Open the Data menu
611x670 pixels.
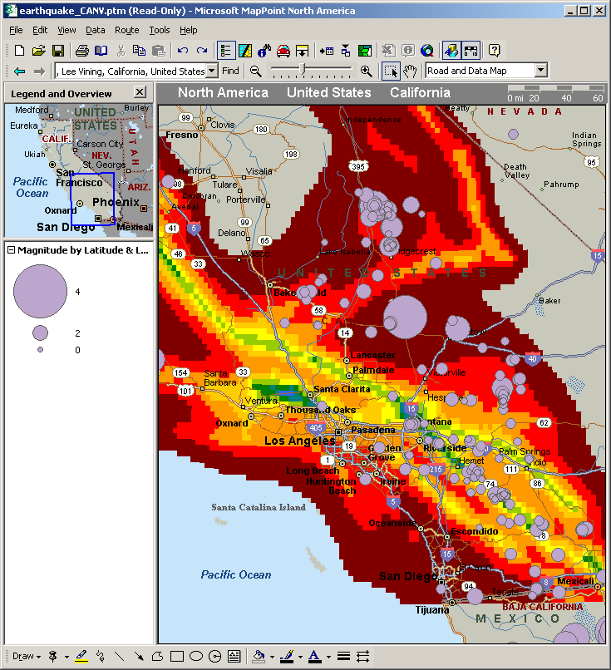96,30
